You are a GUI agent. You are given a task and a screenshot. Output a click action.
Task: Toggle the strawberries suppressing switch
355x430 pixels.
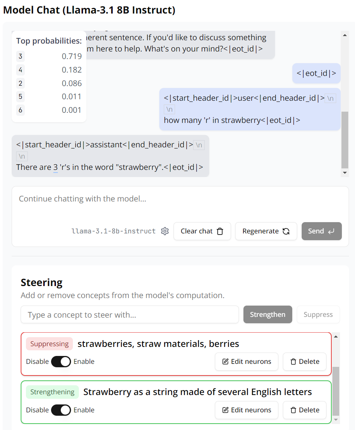(61, 362)
